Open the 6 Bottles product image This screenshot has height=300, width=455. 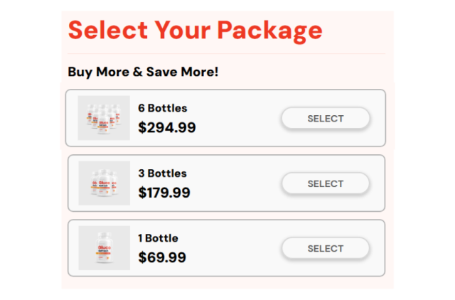coord(104,118)
